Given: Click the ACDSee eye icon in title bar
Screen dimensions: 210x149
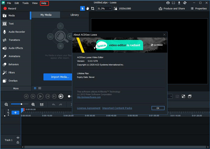Looking at the screenshot, I should pyautogui.click(x=185, y=3).
